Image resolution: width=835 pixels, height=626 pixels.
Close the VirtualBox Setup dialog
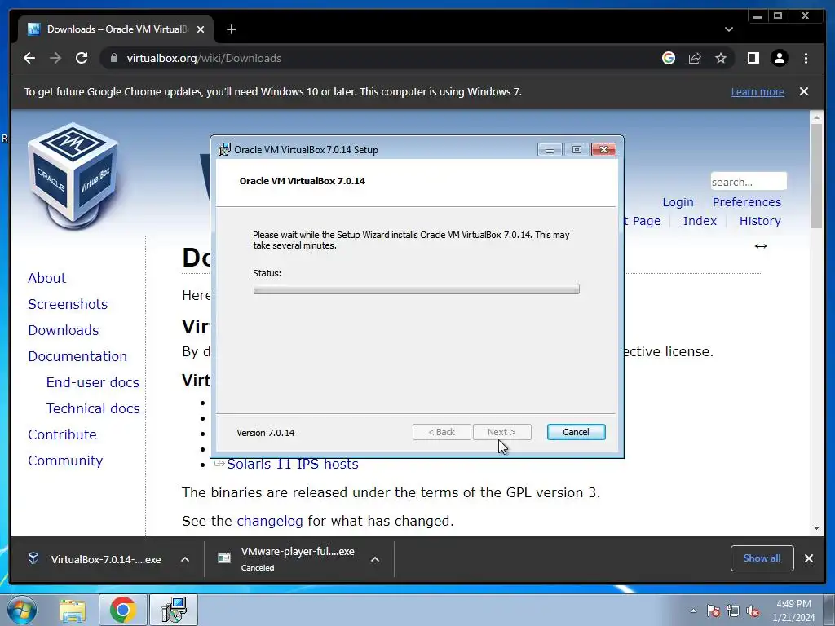[604, 150]
